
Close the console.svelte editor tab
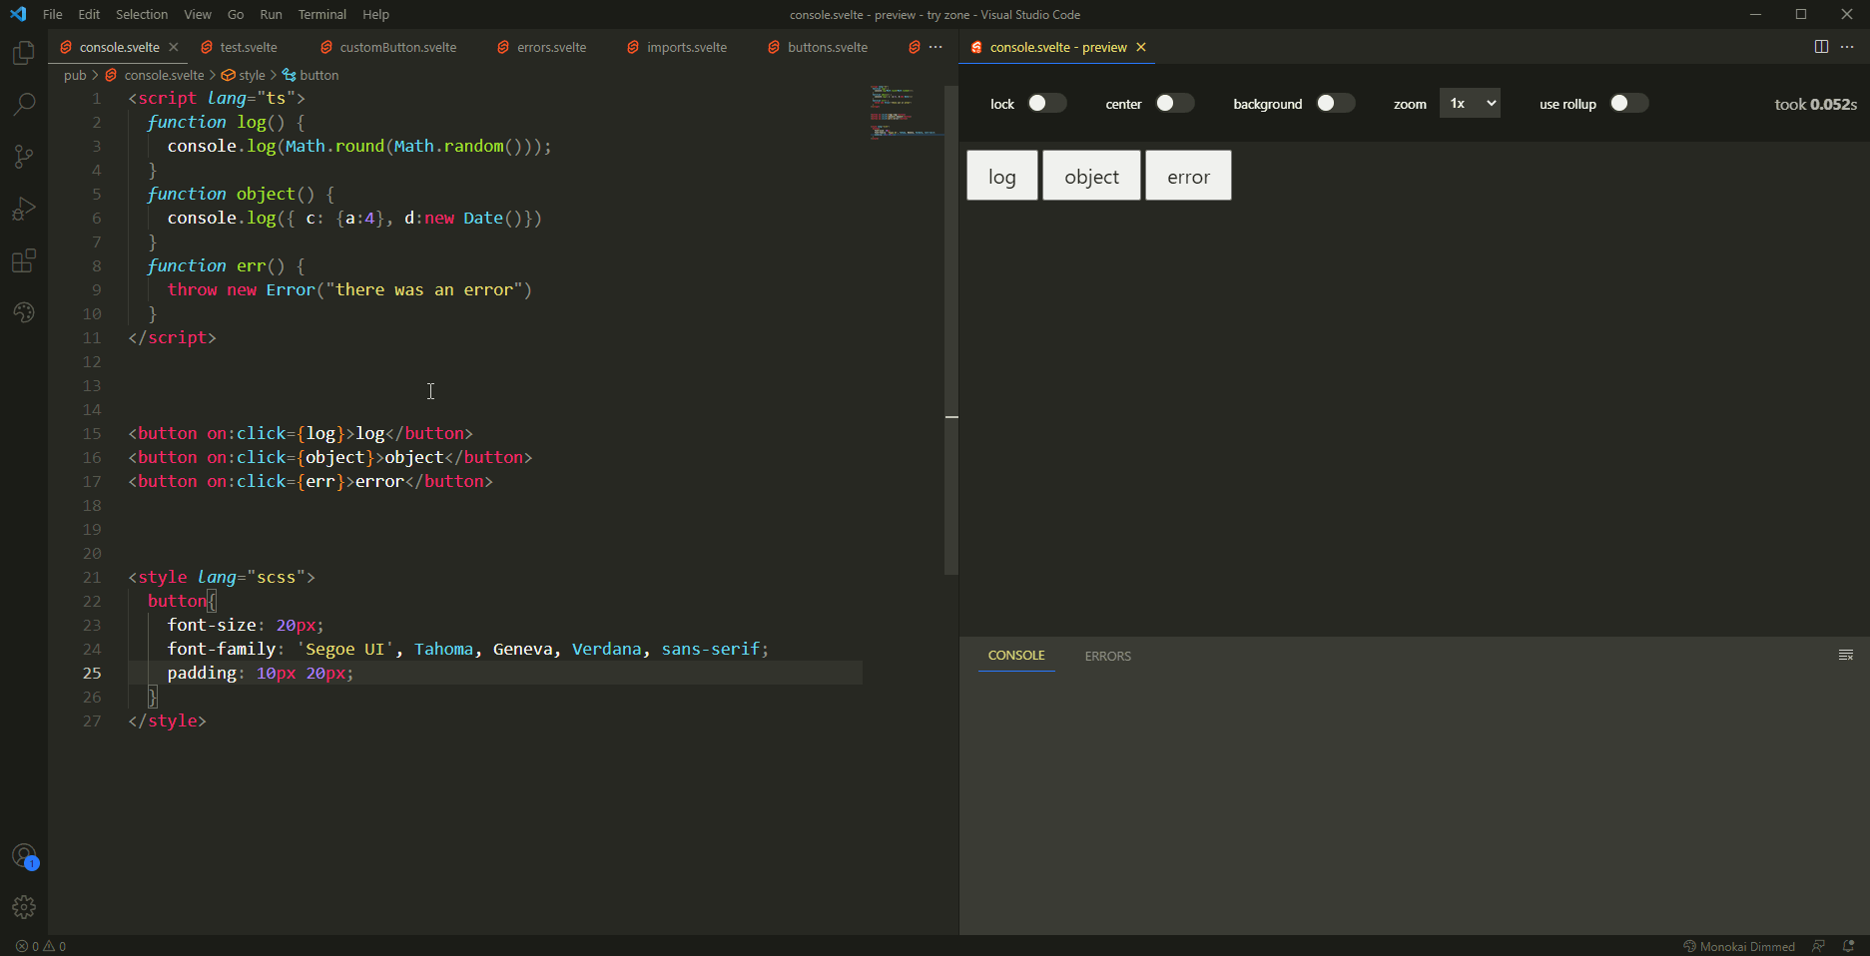click(174, 47)
